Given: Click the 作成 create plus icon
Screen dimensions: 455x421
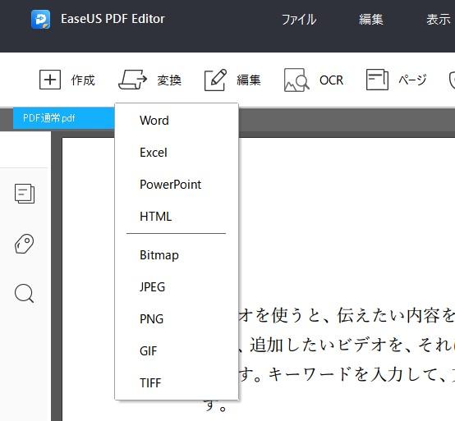Looking at the screenshot, I should coord(50,80).
